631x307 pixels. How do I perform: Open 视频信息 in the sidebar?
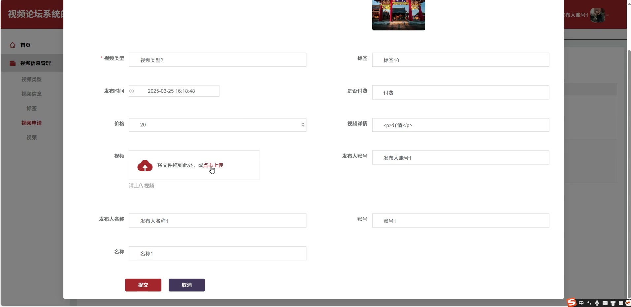pos(32,94)
